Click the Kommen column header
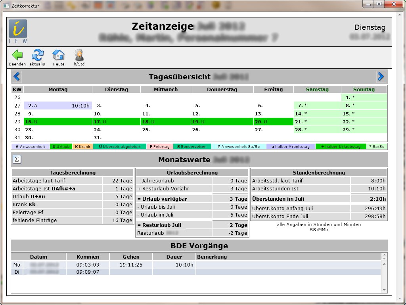 [88, 257]
